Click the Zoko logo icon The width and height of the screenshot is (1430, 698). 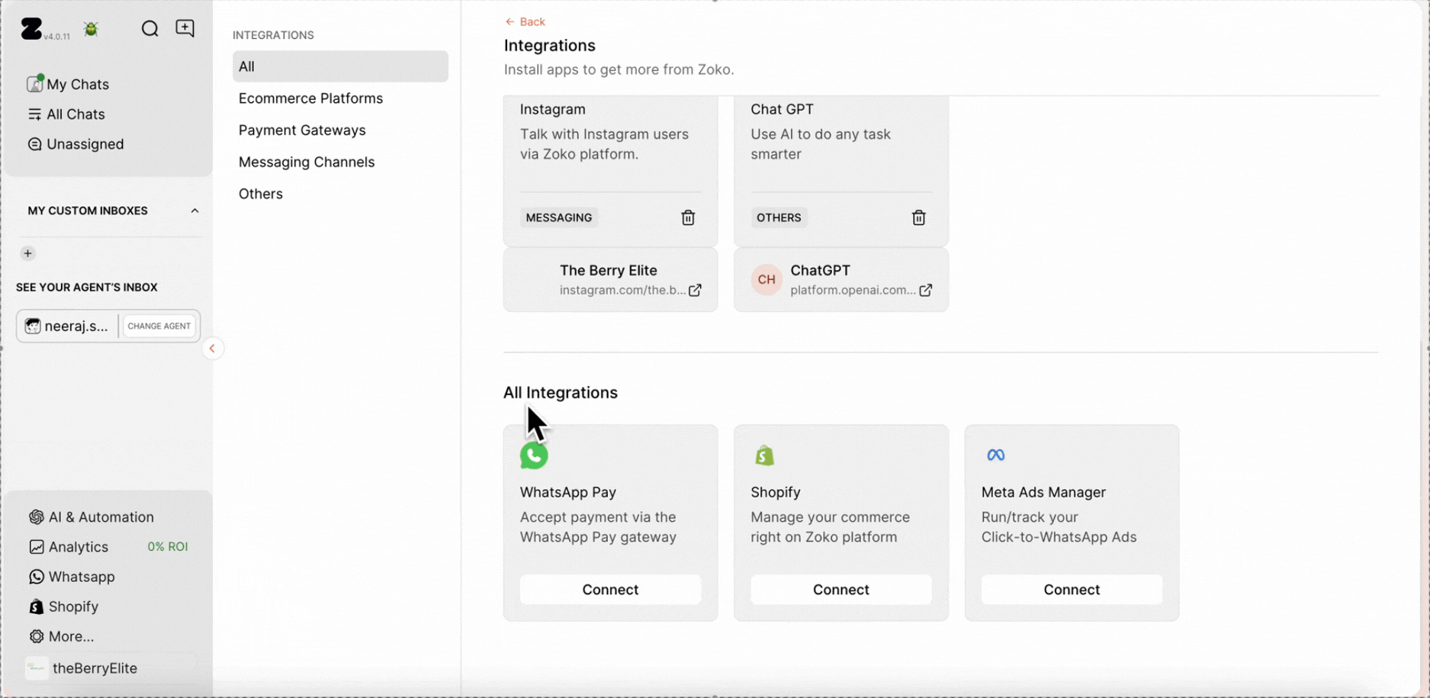[31, 29]
